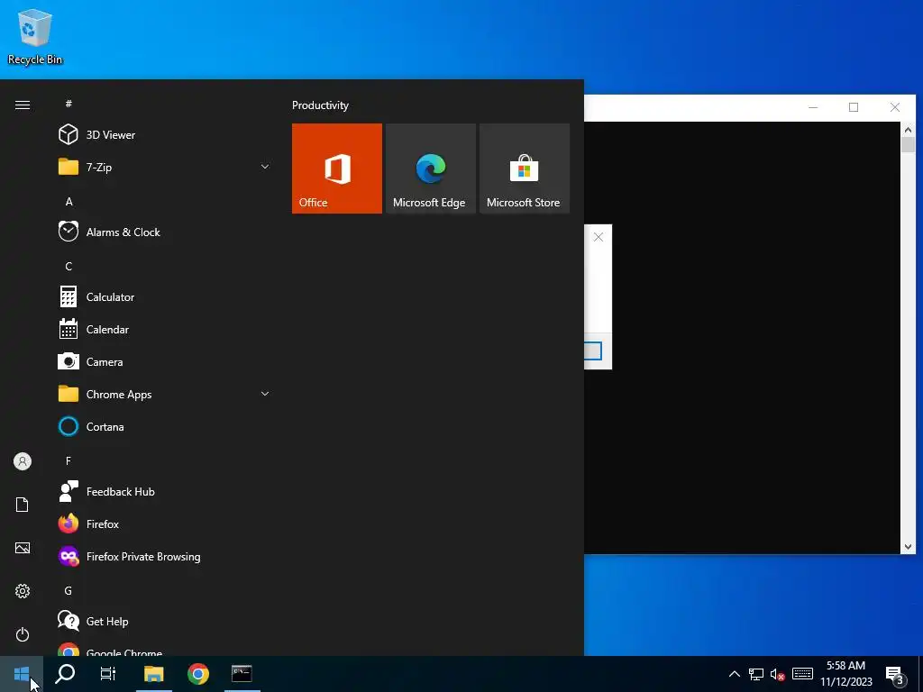Screen dimensions: 923x692
Task: Open Pictures from the Start sidebar
Action: [x=23, y=548]
